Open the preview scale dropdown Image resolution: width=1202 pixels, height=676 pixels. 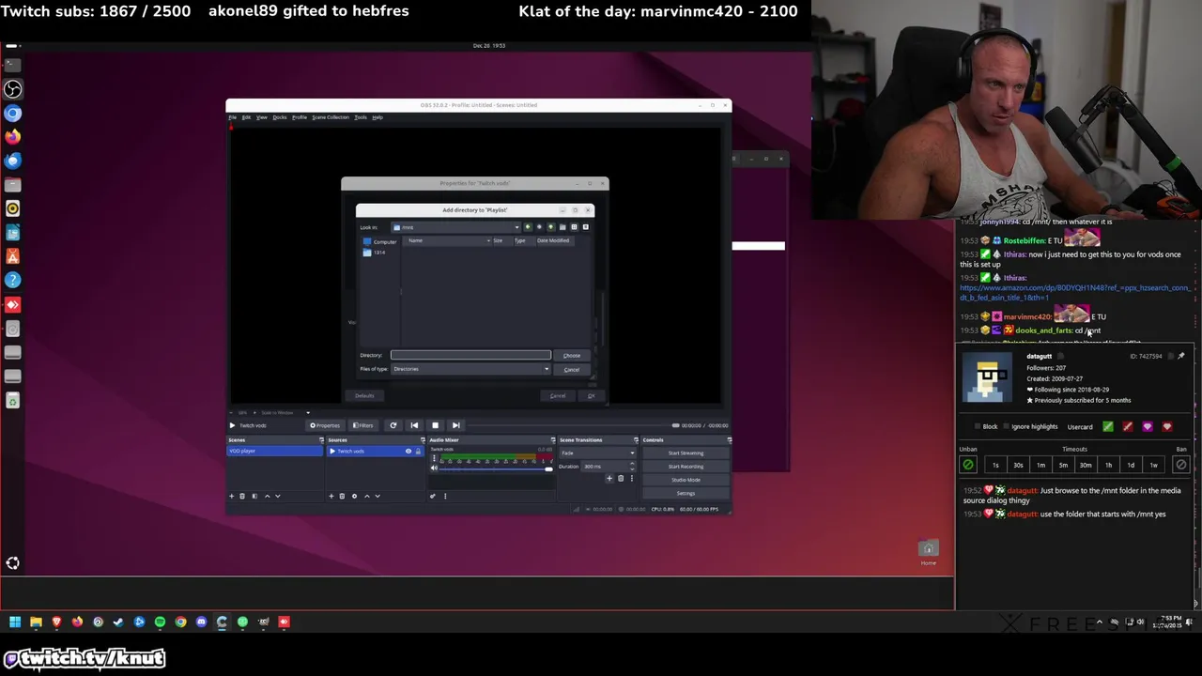[285, 413]
